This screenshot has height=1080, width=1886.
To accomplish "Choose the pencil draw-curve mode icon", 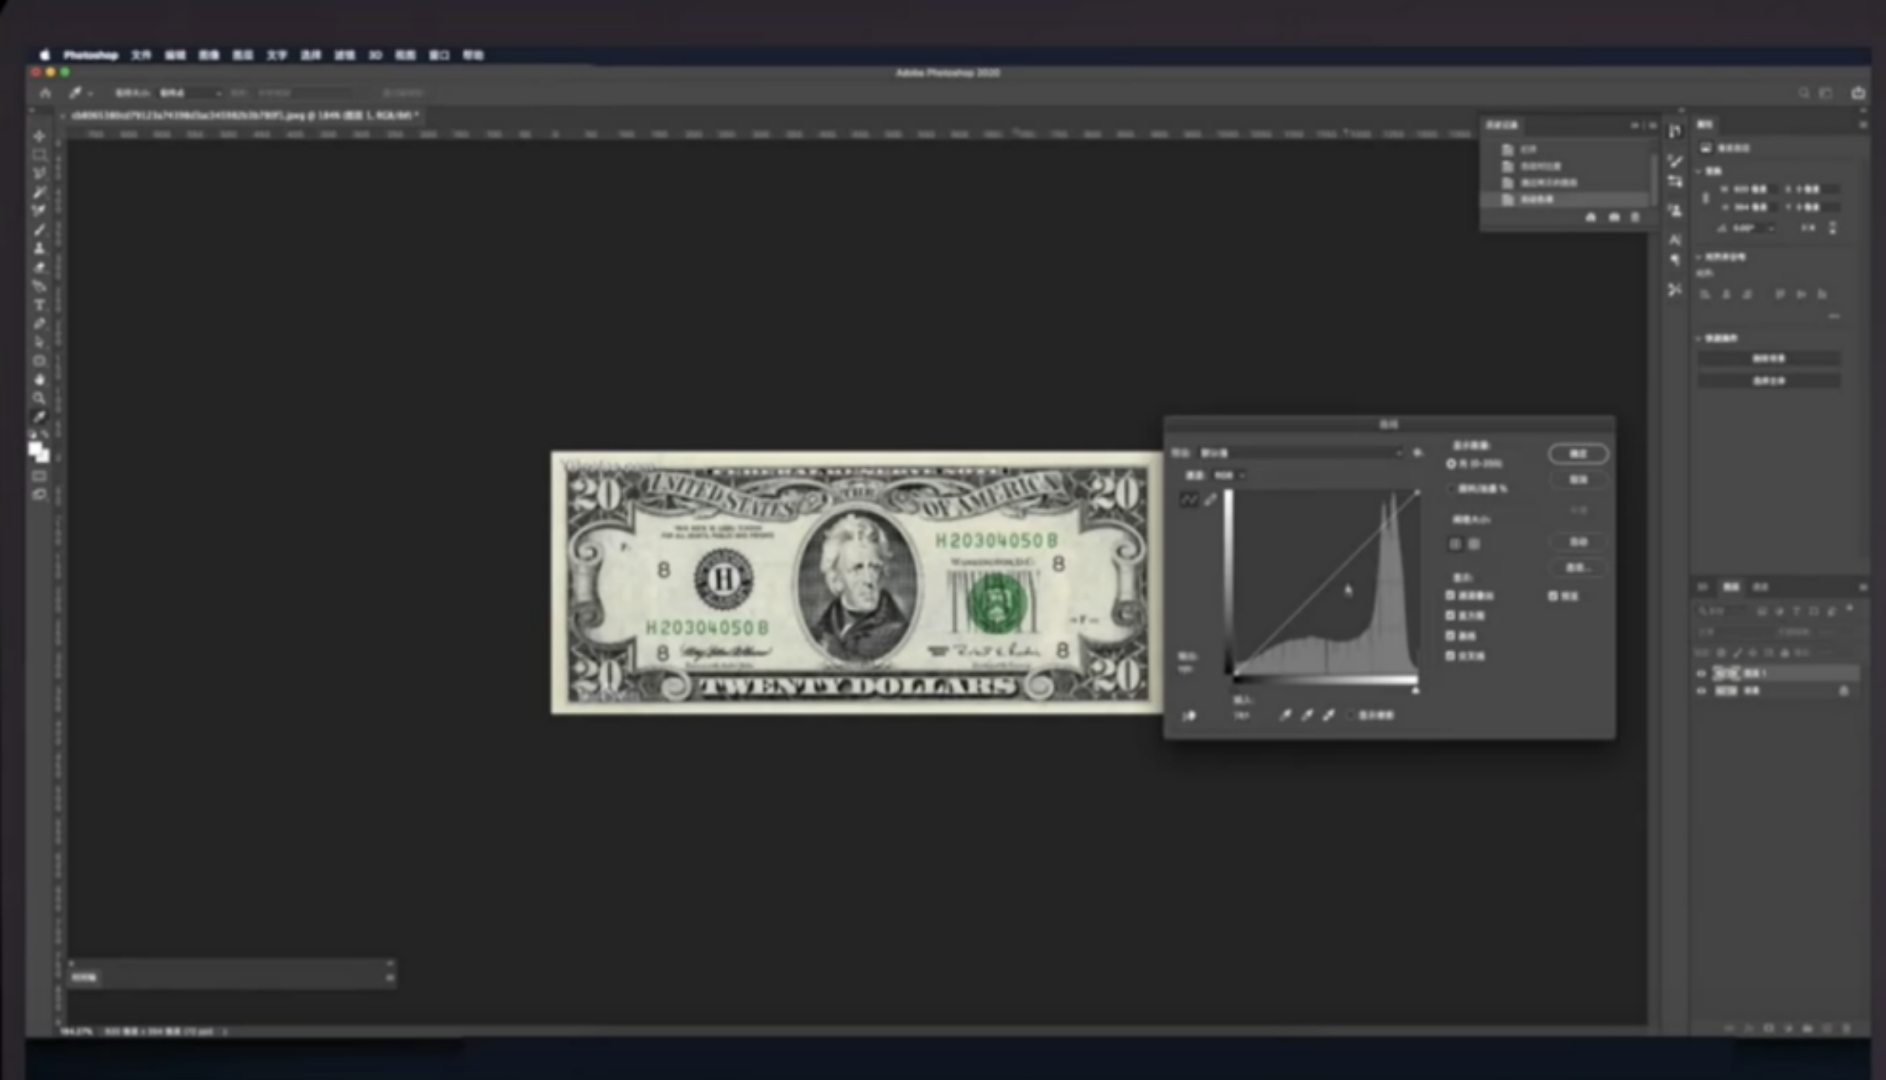I will click(x=1209, y=500).
